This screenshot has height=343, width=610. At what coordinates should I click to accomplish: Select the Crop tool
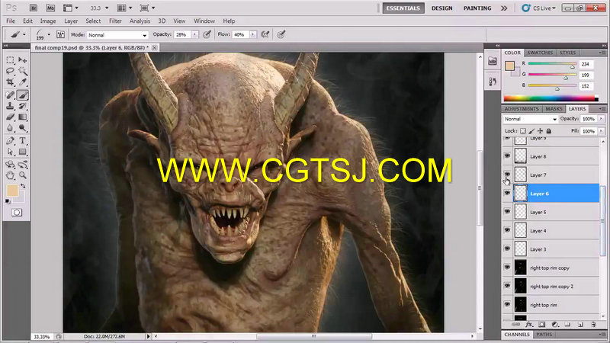click(10, 82)
